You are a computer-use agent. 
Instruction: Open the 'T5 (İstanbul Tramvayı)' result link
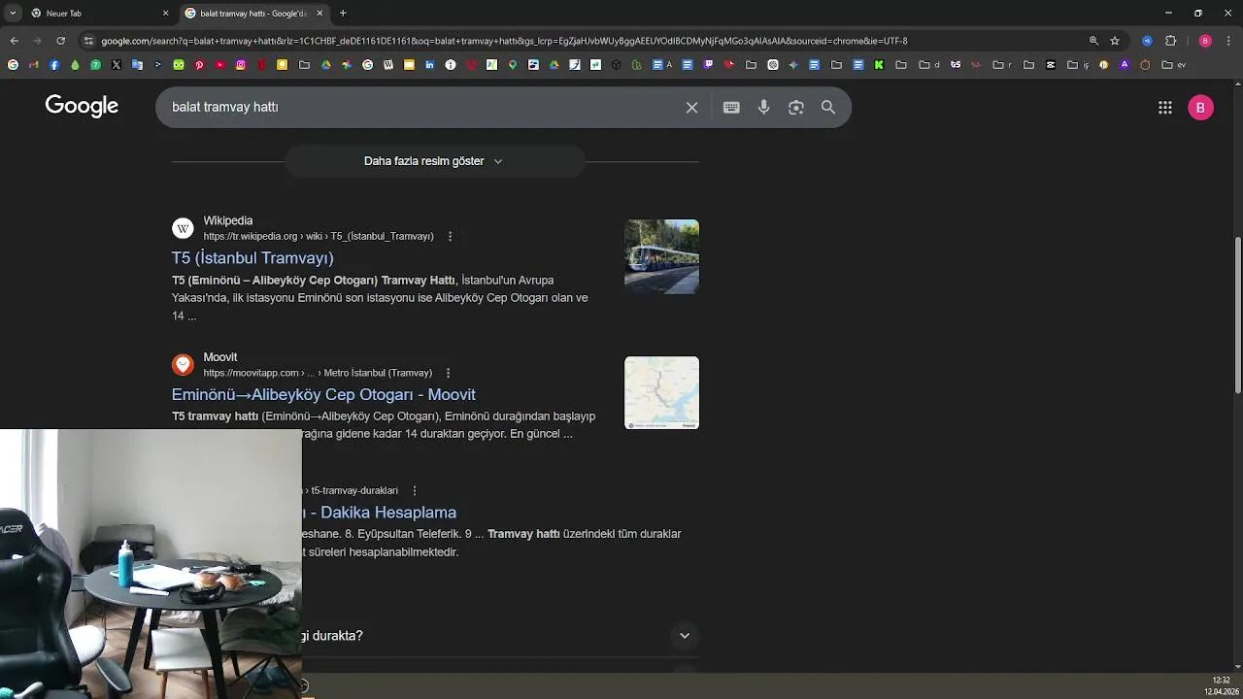pos(252,258)
